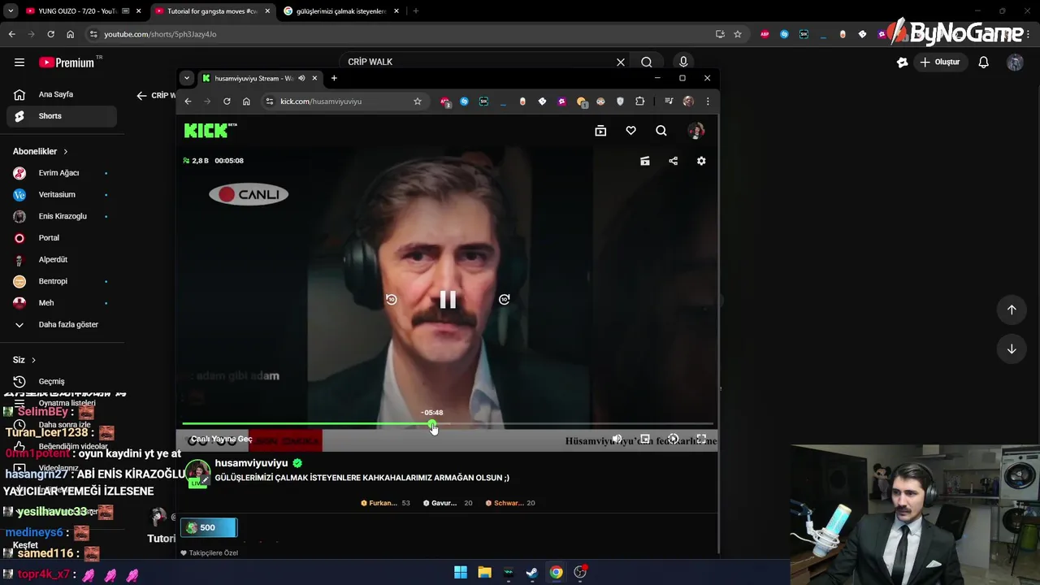Screen dimensions: 1040x585
Task: Rewind Kick video ten seconds
Action: (391, 300)
